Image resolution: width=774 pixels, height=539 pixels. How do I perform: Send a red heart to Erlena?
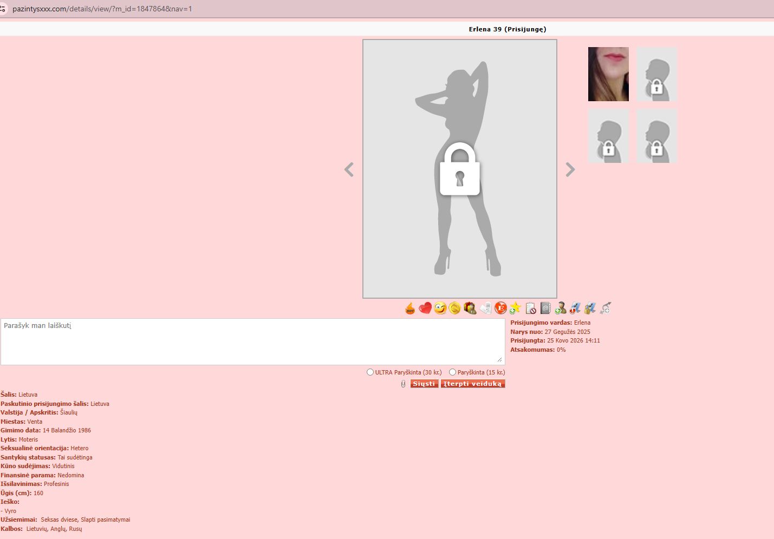(x=425, y=308)
